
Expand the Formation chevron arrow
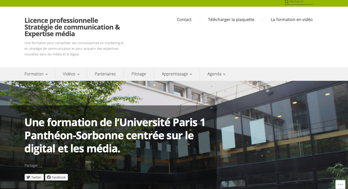pos(46,74)
